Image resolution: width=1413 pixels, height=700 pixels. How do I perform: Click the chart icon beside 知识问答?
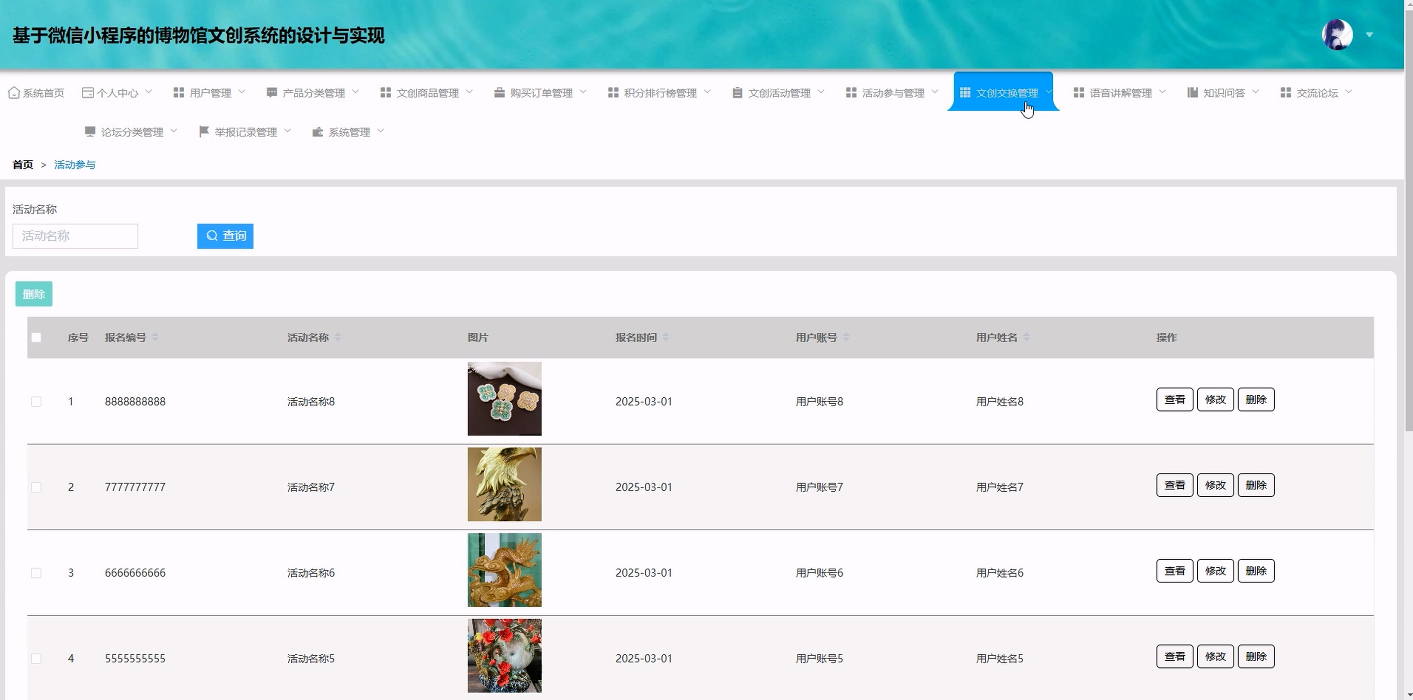coord(1192,93)
